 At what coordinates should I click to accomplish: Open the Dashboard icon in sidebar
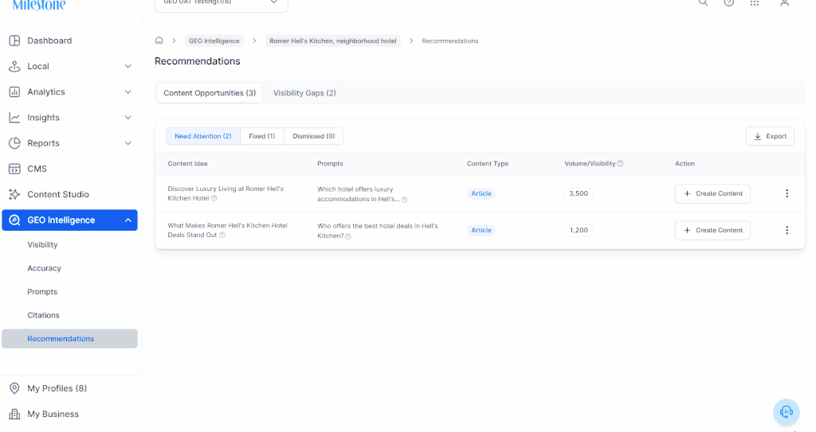click(x=14, y=41)
